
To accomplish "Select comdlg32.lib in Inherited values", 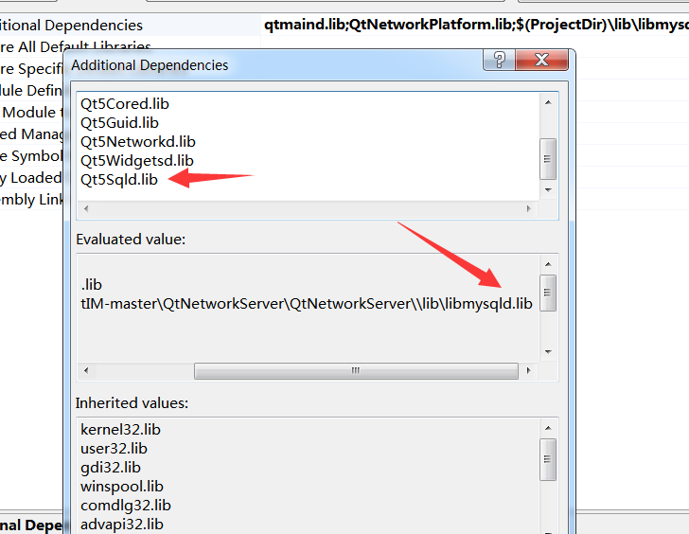I will tap(126, 506).
